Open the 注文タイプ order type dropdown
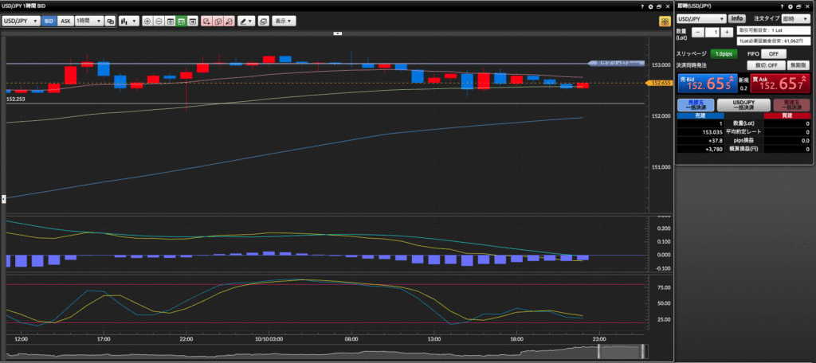Image resolution: width=816 pixels, height=363 pixels. pyautogui.click(x=796, y=18)
